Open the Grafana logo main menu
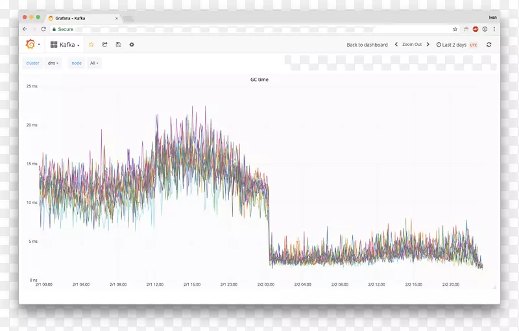 [30, 44]
